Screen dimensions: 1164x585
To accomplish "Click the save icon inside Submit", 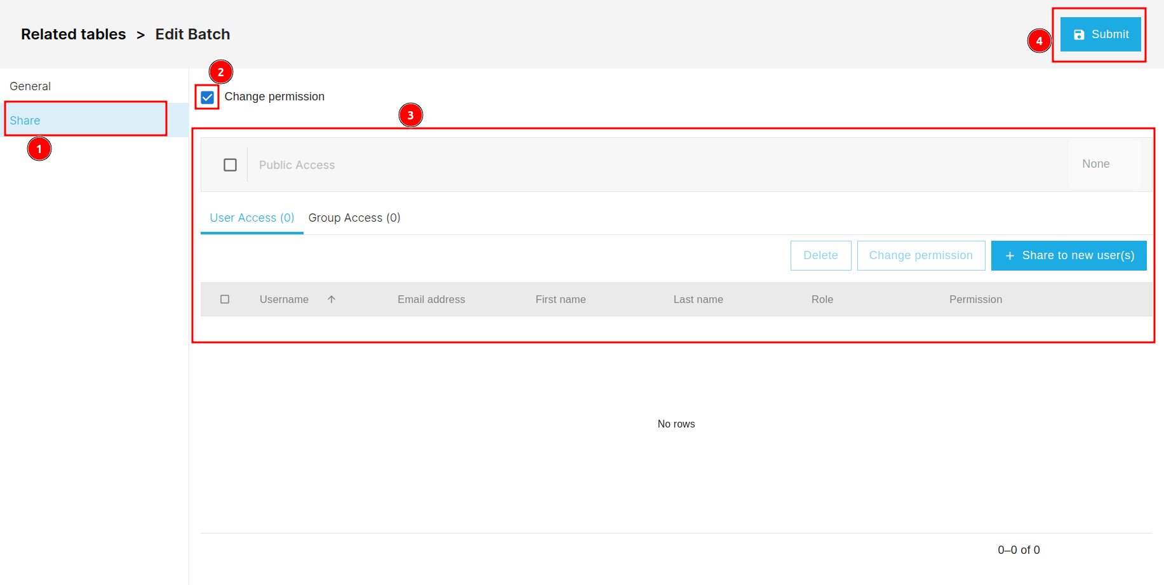I will tap(1079, 35).
